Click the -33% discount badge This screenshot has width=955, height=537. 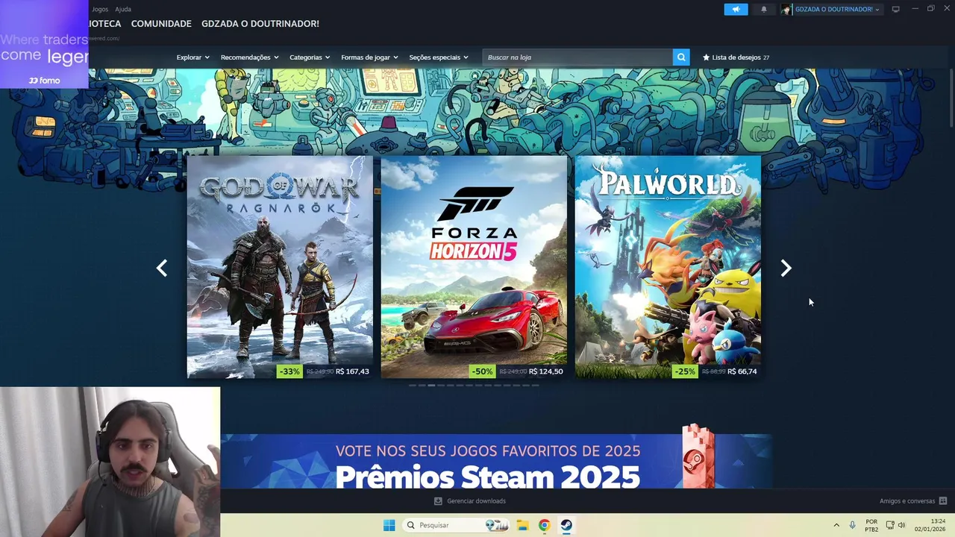[x=289, y=371]
